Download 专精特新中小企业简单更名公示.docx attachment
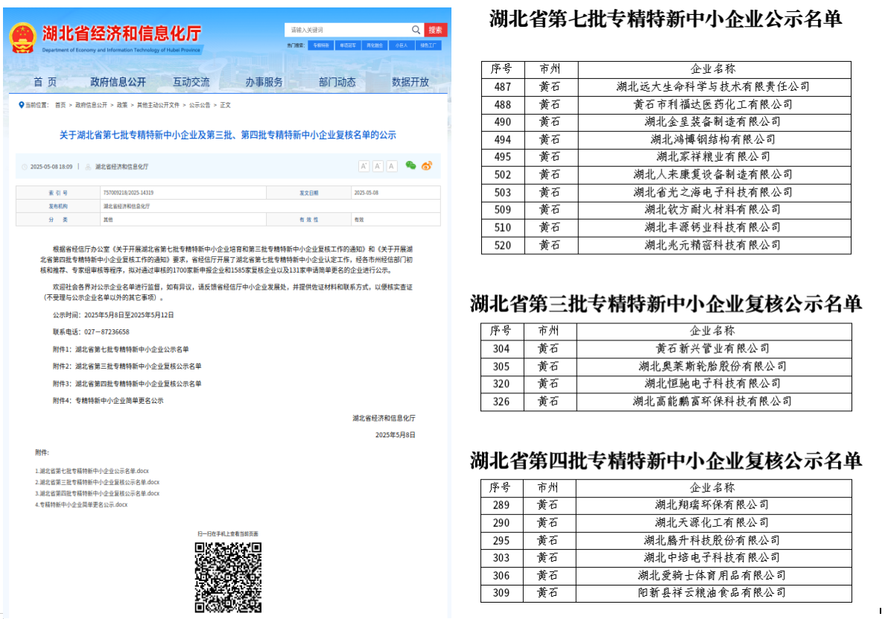 [x=83, y=504]
